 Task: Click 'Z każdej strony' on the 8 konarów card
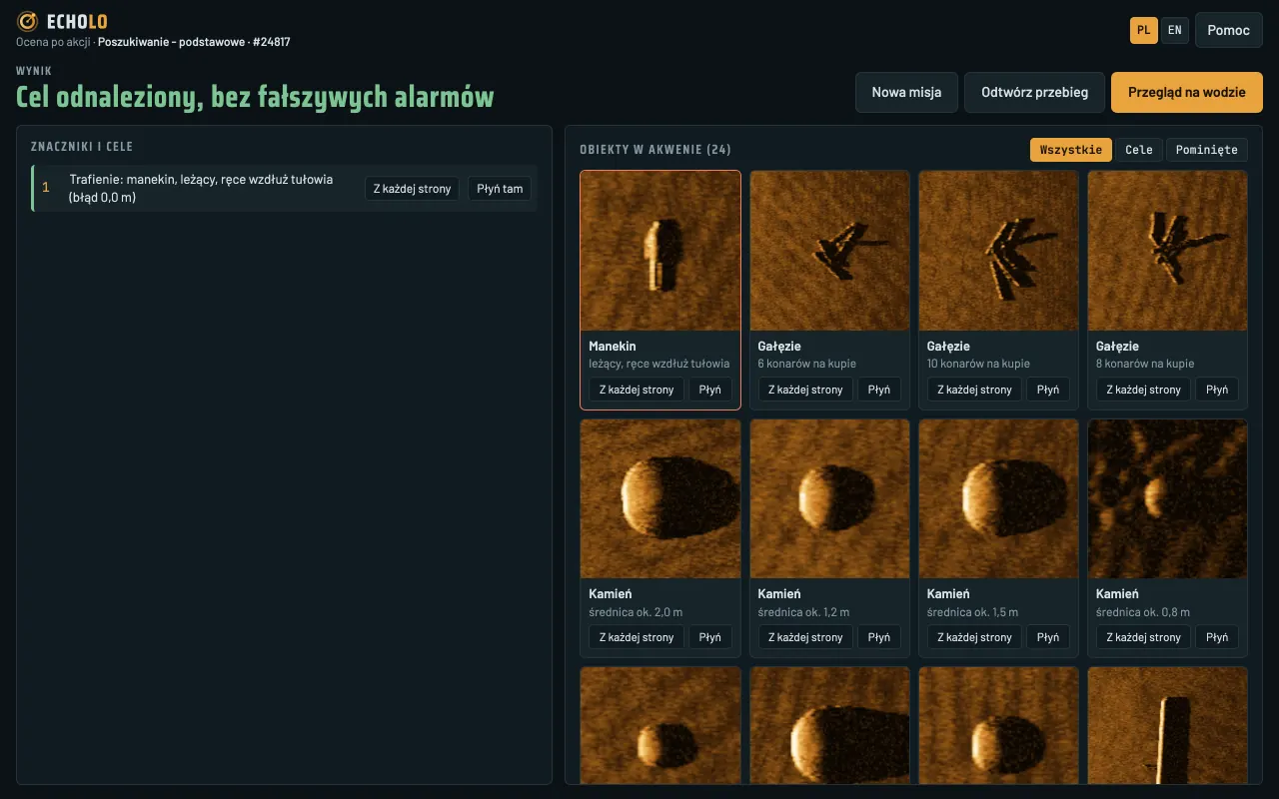[1143, 390]
